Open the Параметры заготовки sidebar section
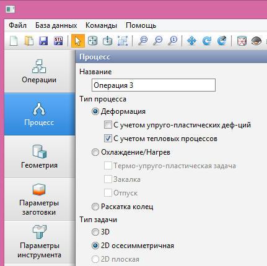This screenshot has width=267, height=266. pos(39,199)
